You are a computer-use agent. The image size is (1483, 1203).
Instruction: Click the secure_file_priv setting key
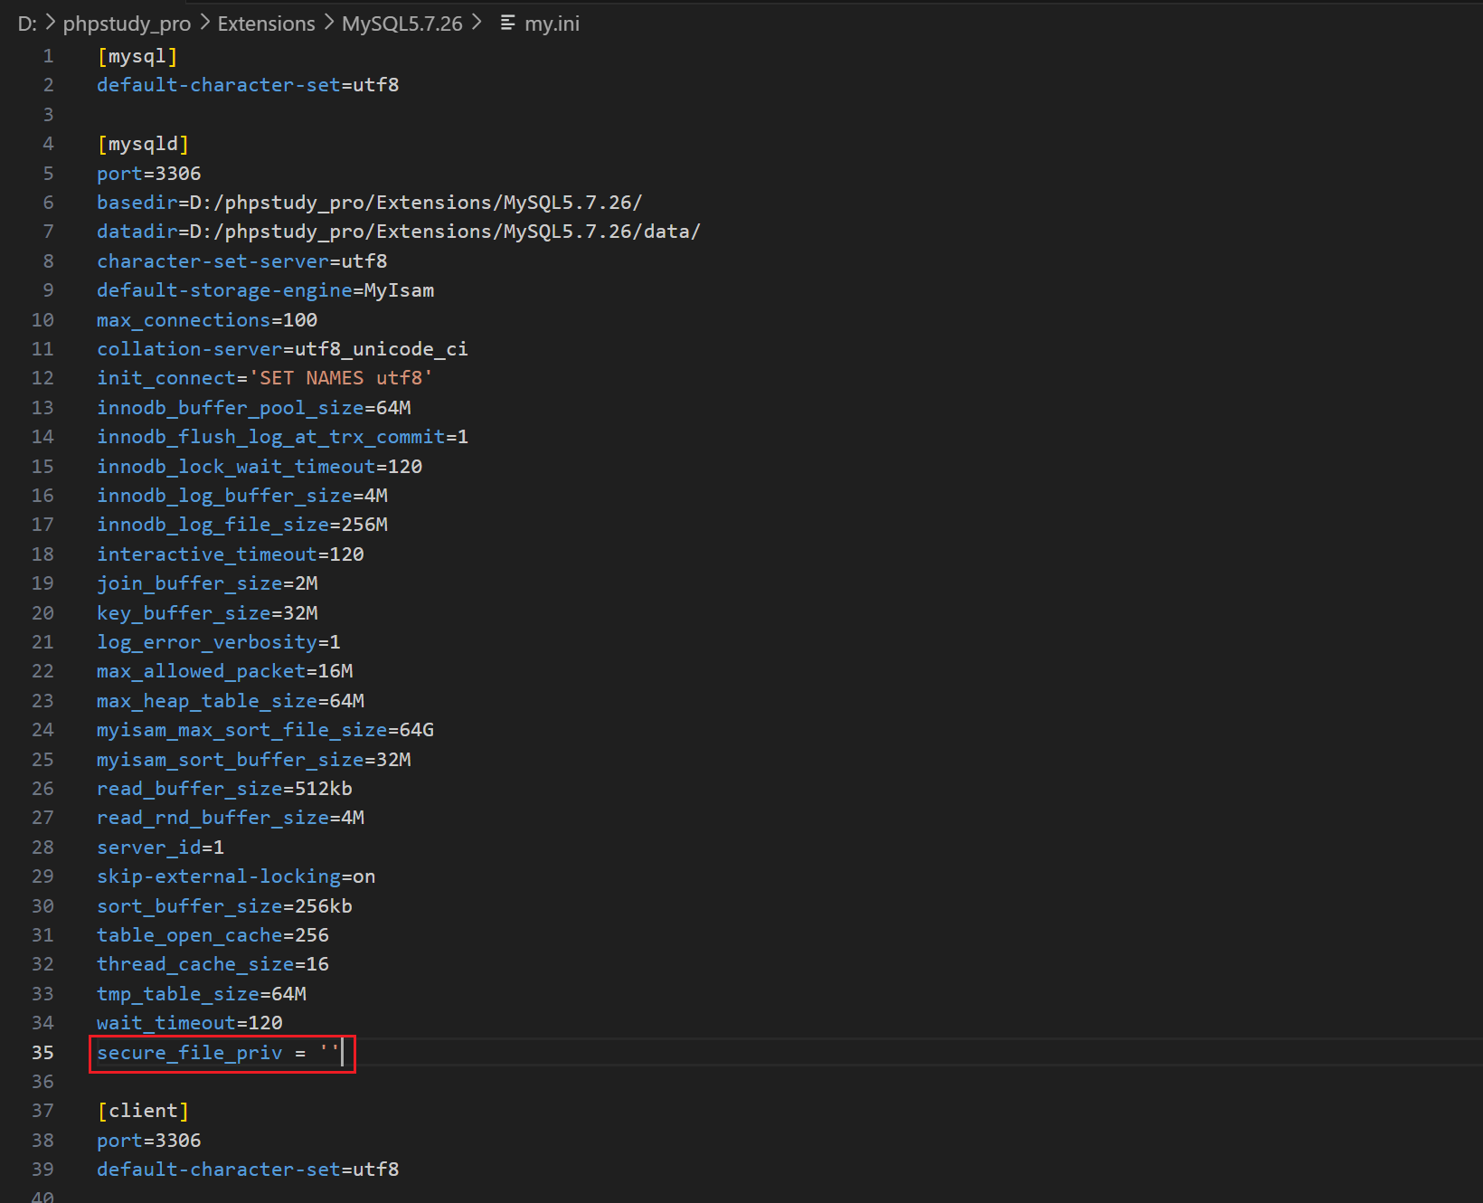click(x=189, y=1053)
